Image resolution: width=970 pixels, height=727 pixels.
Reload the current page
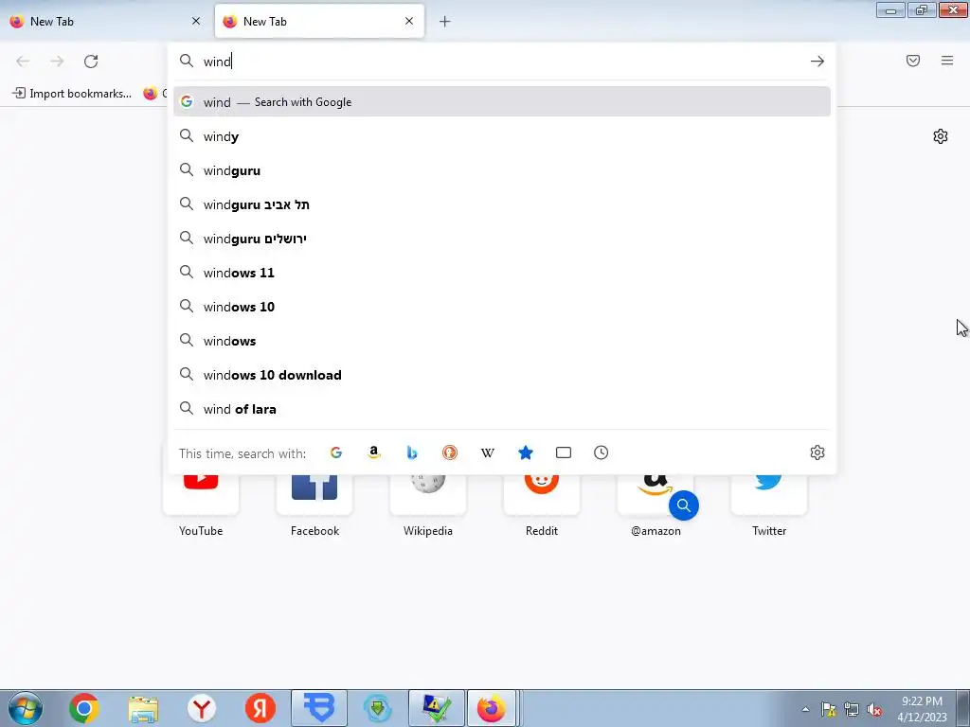coord(91,62)
